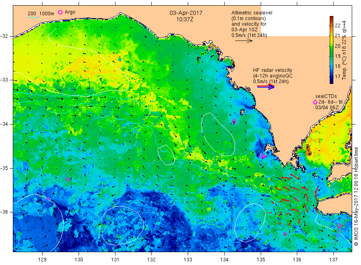Screen dimensions: 361x265
Task: Click the '(0.1m contours)' text
Action: click(249, 18)
